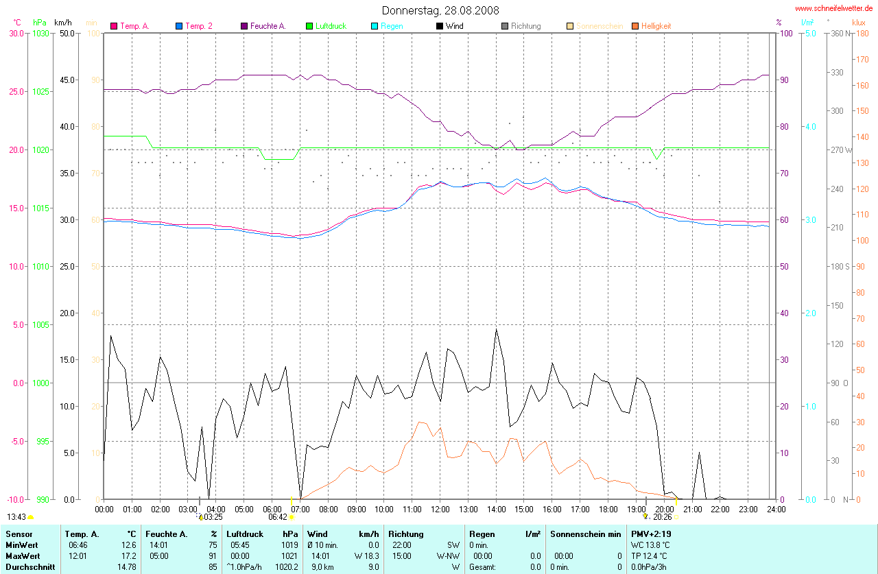878x574 pixels.
Task: Click the Regen cyan legend swatch
Action: (375, 26)
